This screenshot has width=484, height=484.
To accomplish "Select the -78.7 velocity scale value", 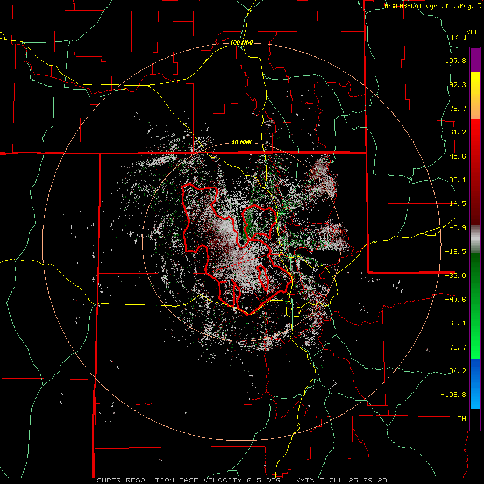I will point(455,347).
